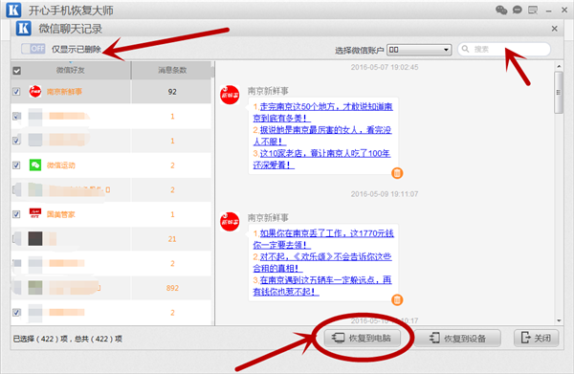Click the WeChat icon in the title bar
Viewport: 574px width, 374px height.
coord(501,10)
